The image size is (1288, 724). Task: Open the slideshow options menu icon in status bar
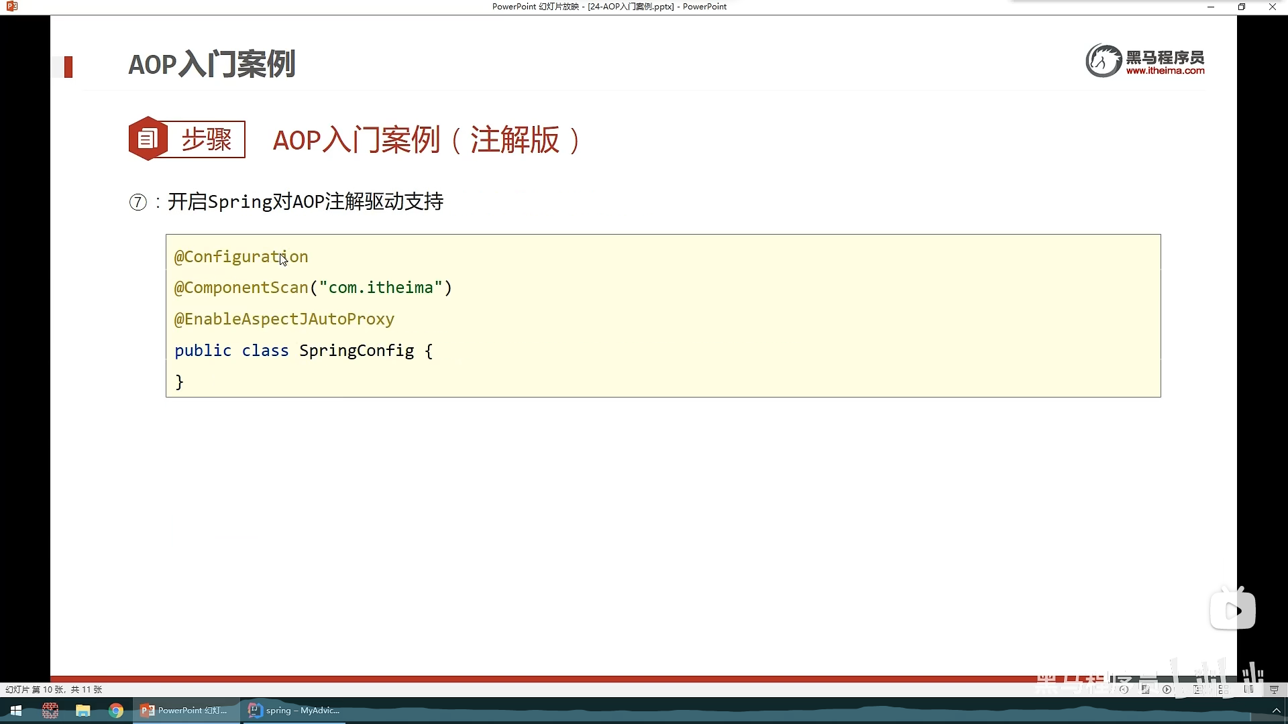[x=1145, y=689]
